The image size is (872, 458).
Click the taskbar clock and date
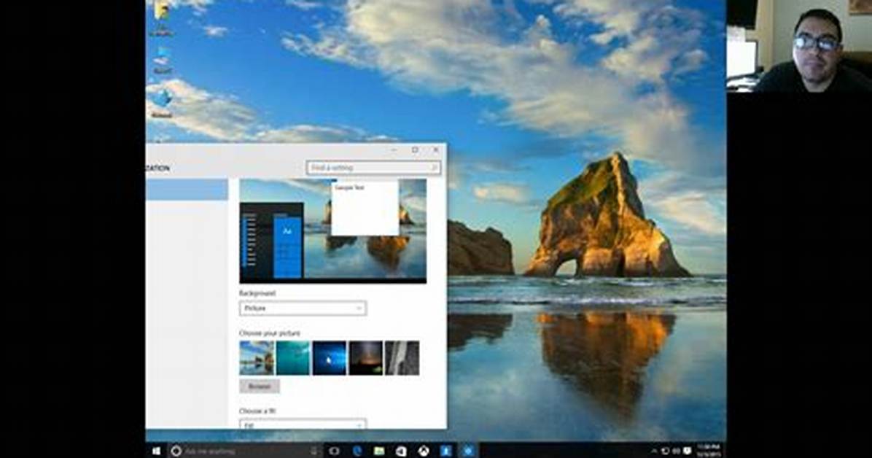click(x=709, y=450)
